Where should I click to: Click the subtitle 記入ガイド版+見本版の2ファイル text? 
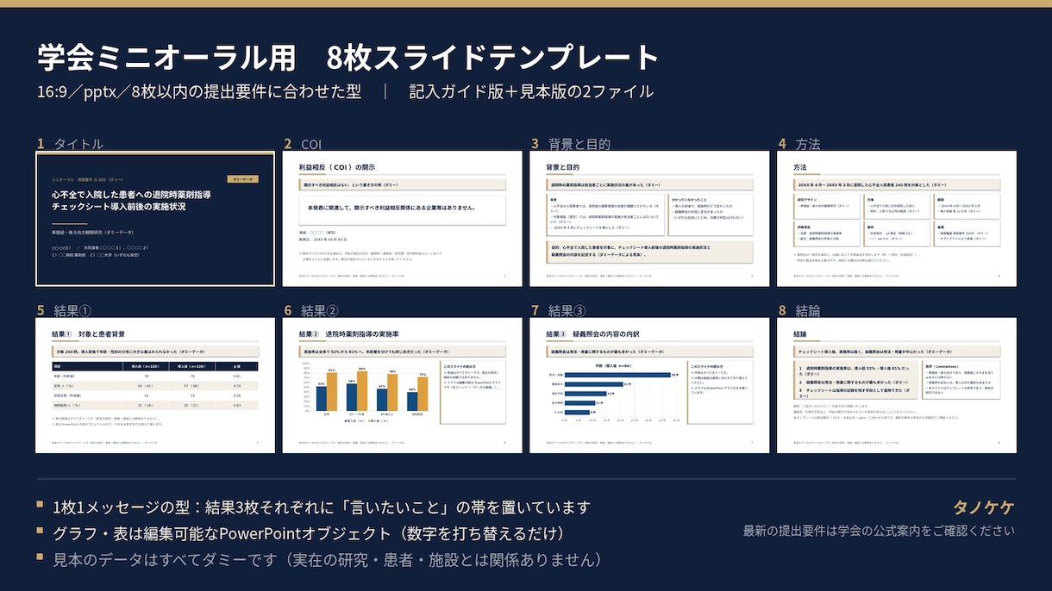(x=531, y=92)
